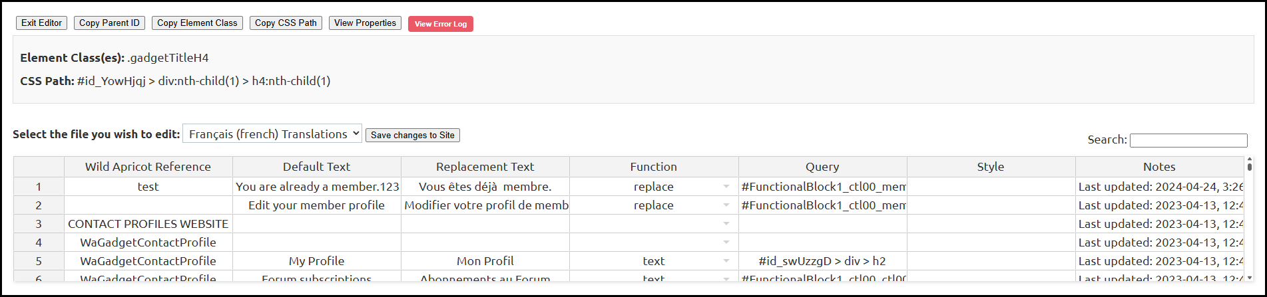Click the table's vertical scrollbar down arrow
1267x297 pixels.
(x=1249, y=277)
